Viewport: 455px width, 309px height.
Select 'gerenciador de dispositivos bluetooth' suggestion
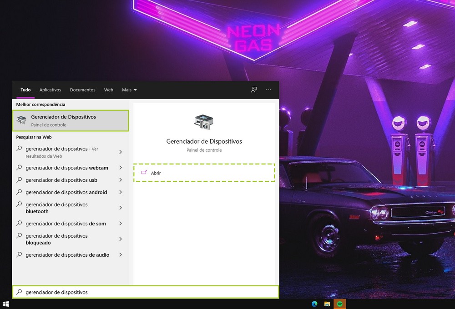pyautogui.click(x=71, y=208)
